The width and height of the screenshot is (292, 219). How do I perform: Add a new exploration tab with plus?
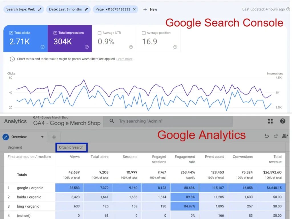point(54,137)
